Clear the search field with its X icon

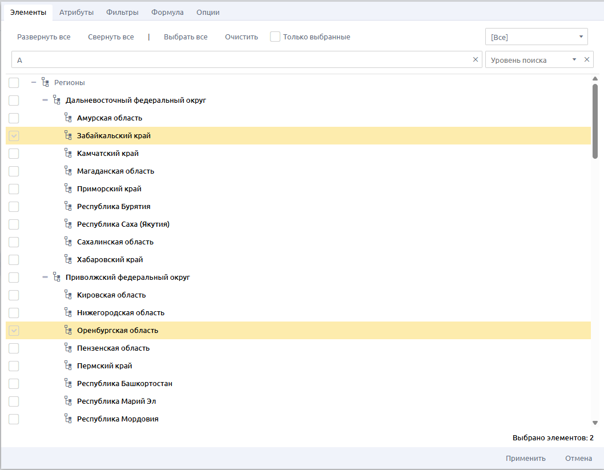[476, 59]
